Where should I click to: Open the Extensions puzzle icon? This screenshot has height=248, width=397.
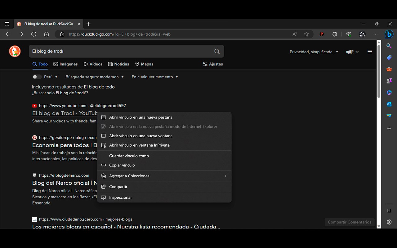(x=335, y=34)
